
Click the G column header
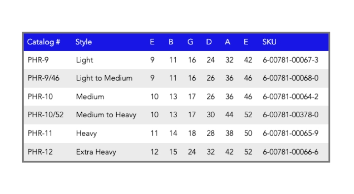point(191,42)
